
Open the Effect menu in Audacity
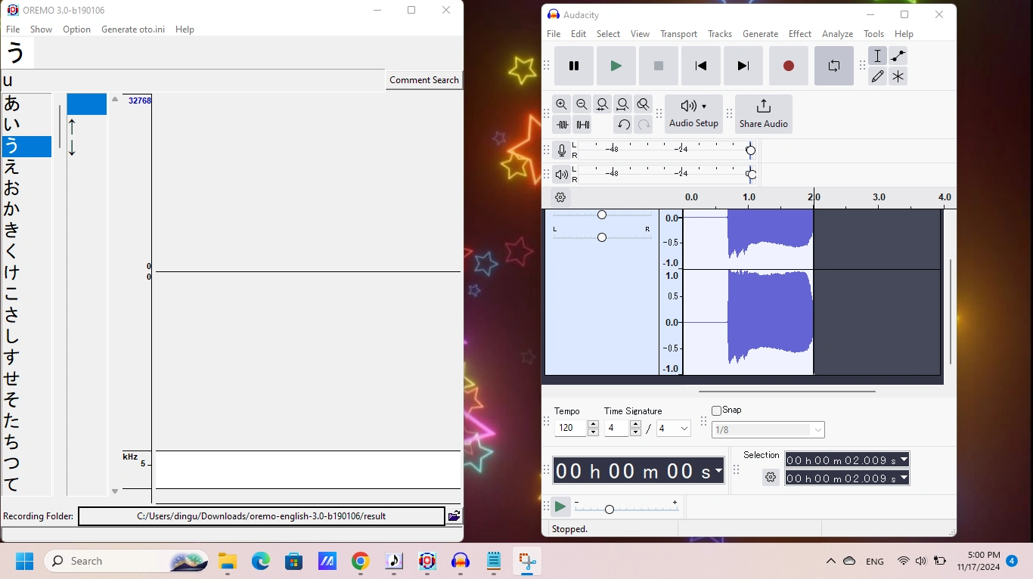point(799,34)
